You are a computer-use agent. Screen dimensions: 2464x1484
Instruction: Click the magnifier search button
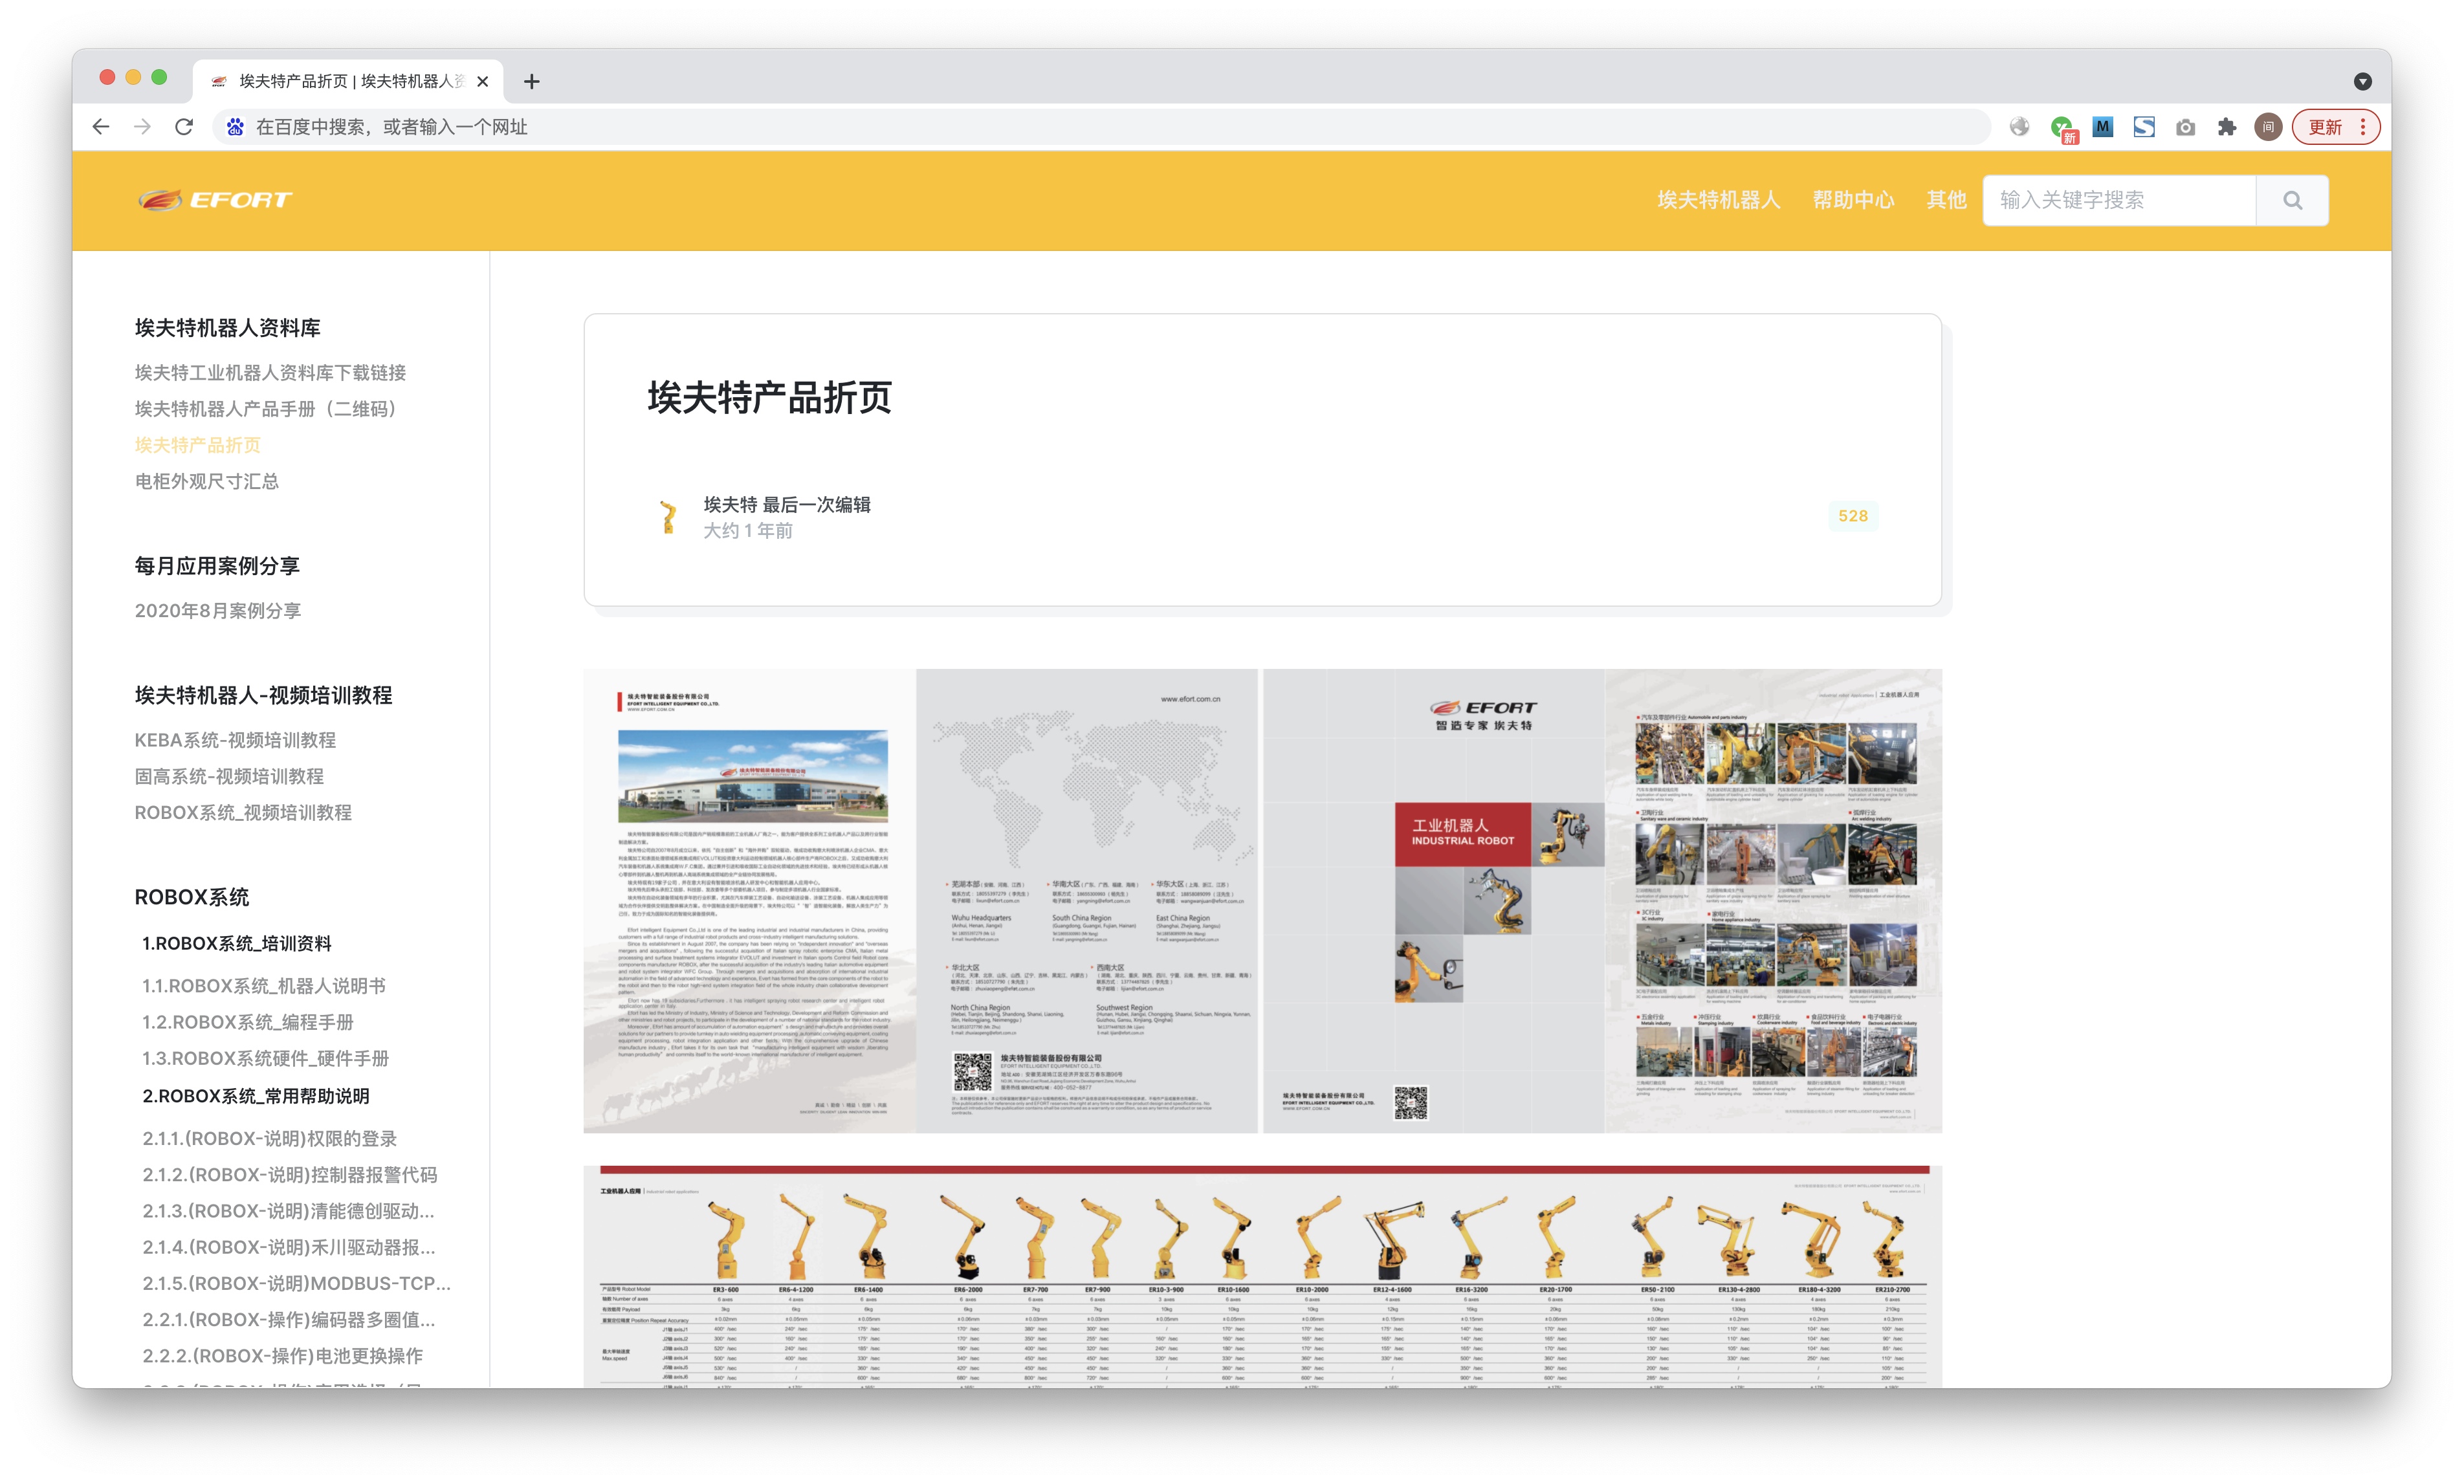coord(2293,200)
